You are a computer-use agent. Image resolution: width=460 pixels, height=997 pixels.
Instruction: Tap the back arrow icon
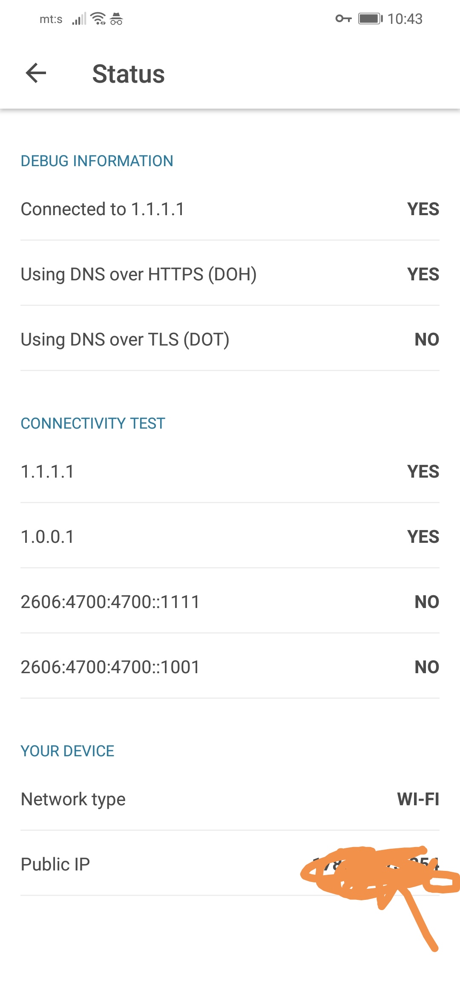click(x=36, y=73)
